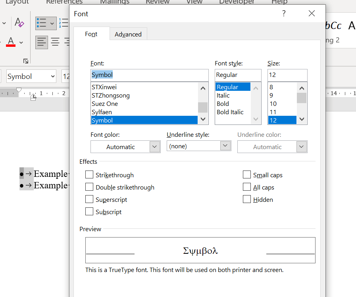
Task: Select Suez One in the font list
Action: point(144,104)
